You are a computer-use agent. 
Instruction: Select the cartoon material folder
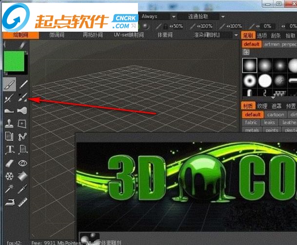tap(276, 114)
